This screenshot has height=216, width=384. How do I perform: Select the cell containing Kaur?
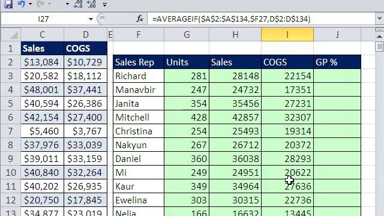(139, 186)
